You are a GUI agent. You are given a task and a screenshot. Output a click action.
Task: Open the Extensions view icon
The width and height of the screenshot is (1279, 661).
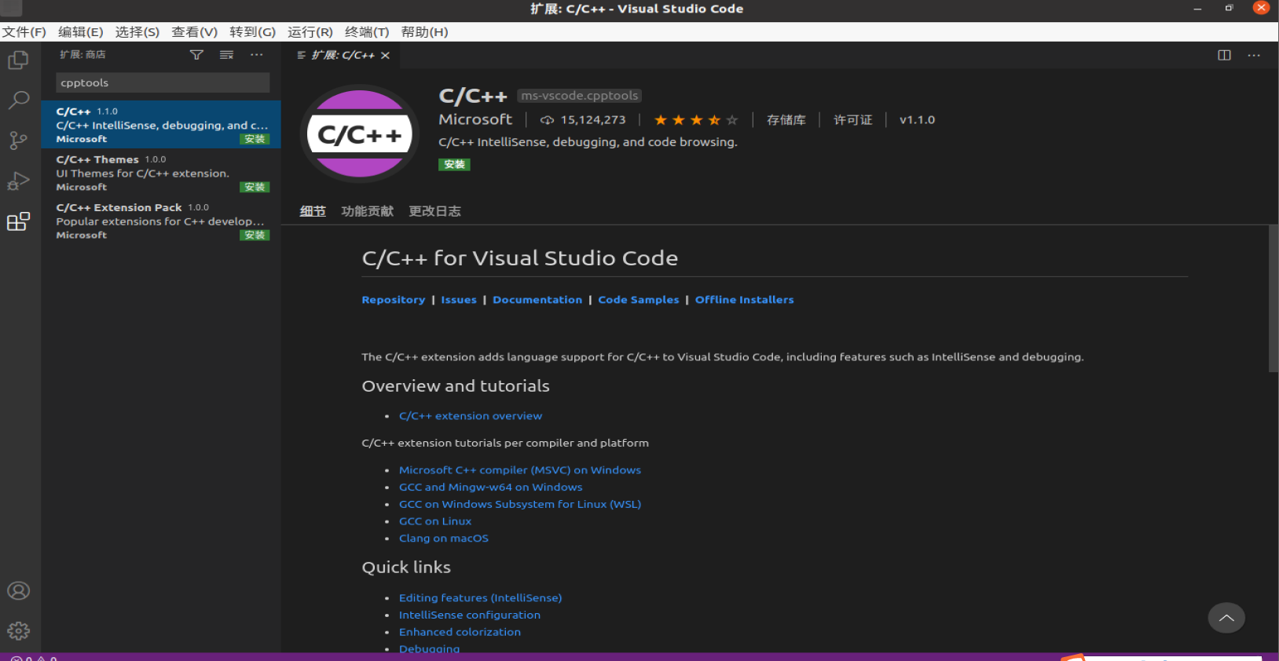(x=18, y=222)
